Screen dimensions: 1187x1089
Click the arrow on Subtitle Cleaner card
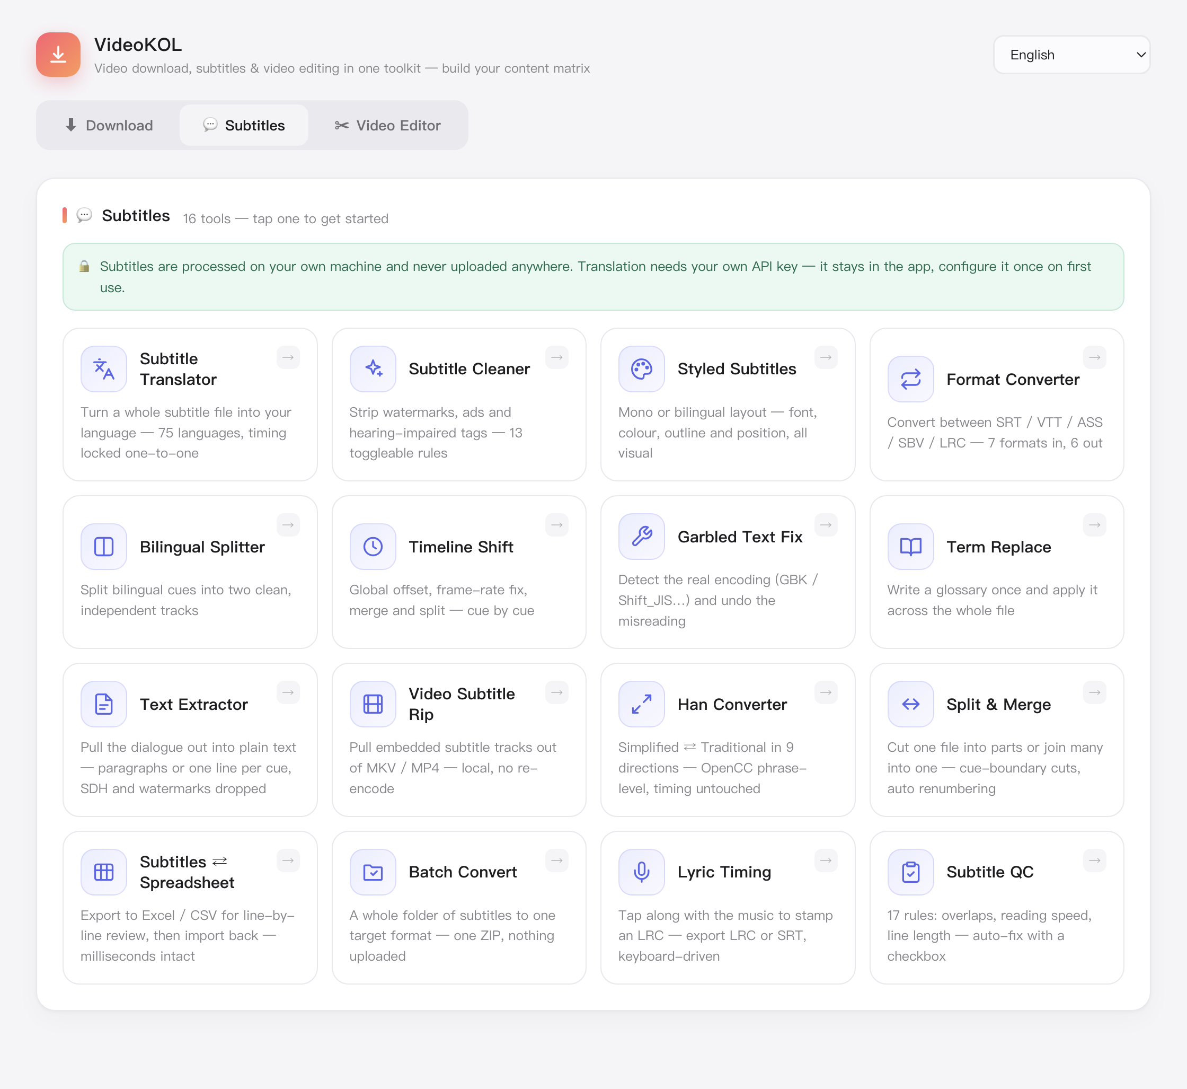pos(557,357)
